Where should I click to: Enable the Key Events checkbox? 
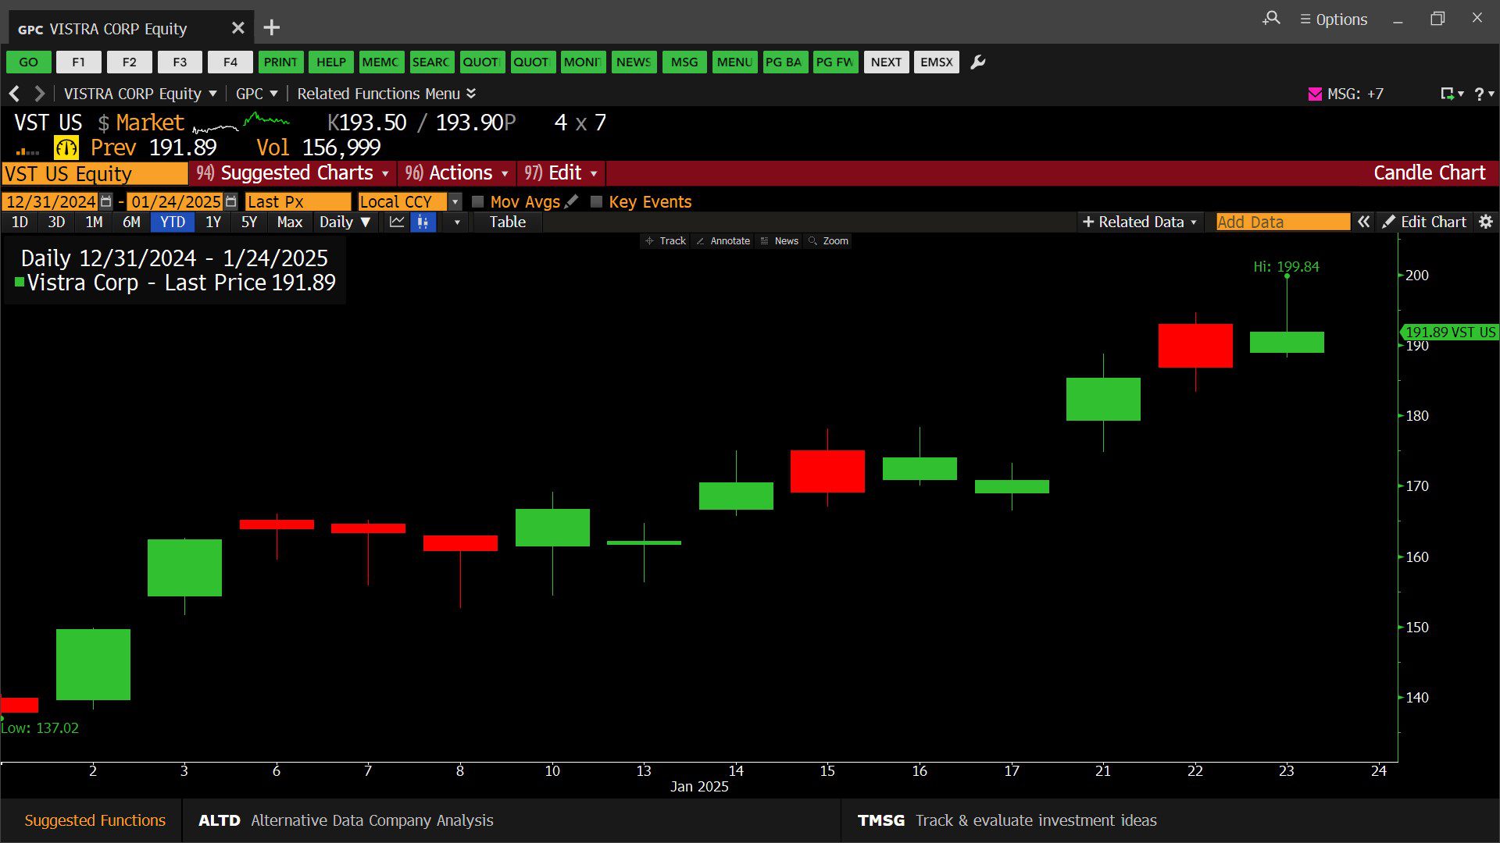click(597, 201)
